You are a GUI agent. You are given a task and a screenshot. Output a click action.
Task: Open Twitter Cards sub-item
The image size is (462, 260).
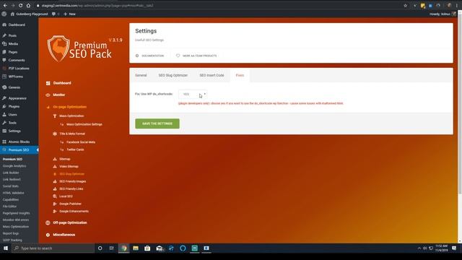point(75,149)
